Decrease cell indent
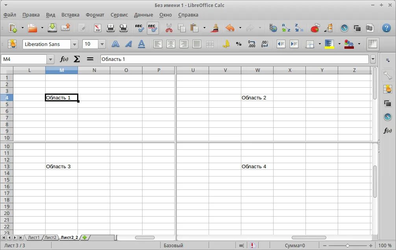The height and width of the screenshot is (250, 396). (281, 44)
